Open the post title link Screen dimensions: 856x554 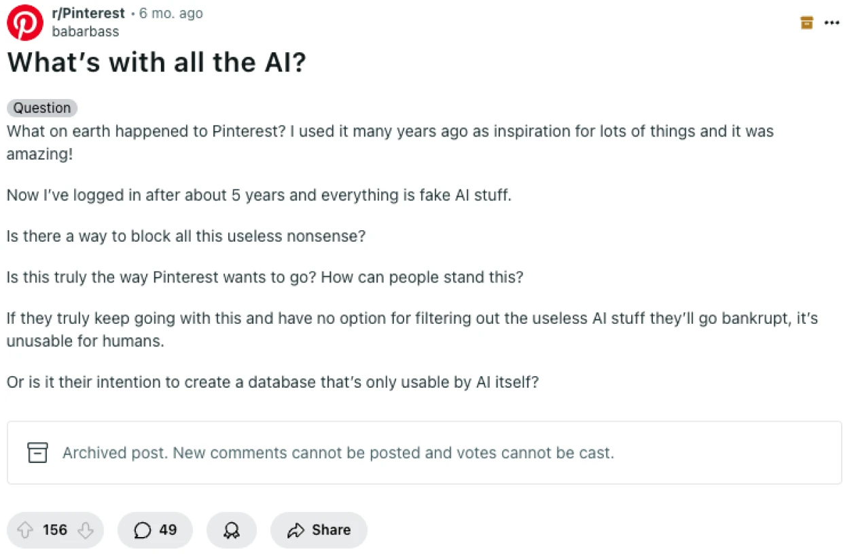pos(156,62)
